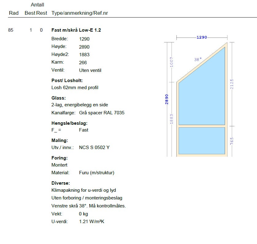This screenshot has height=244, width=257.
Task: Click the 1007 dimension on left side
Action: [172, 62]
